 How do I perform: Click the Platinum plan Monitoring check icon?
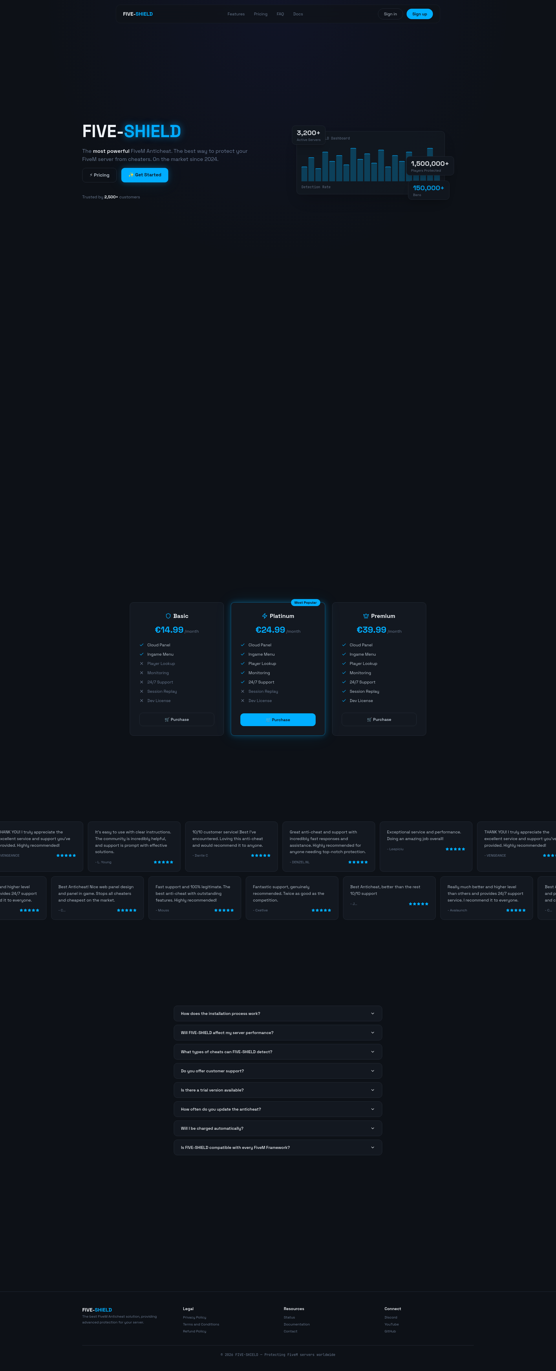point(242,673)
